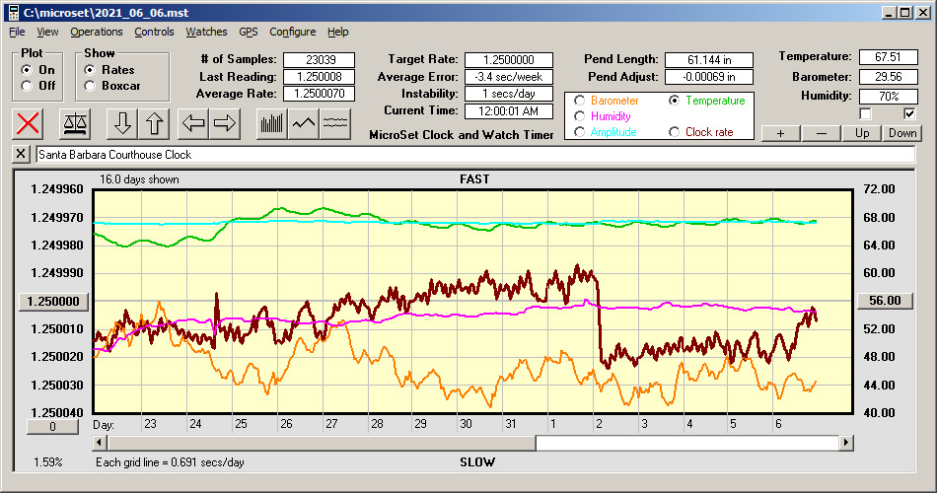Click the zigzag line graph icon

tap(304, 123)
